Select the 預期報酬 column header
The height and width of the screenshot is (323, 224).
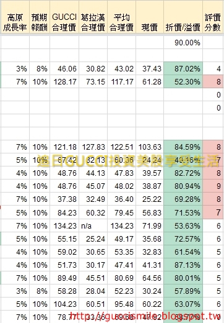tap(40, 17)
